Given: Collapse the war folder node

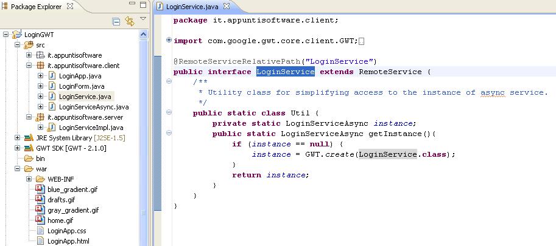Looking at the screenshot, I should (x=17, y=169).
